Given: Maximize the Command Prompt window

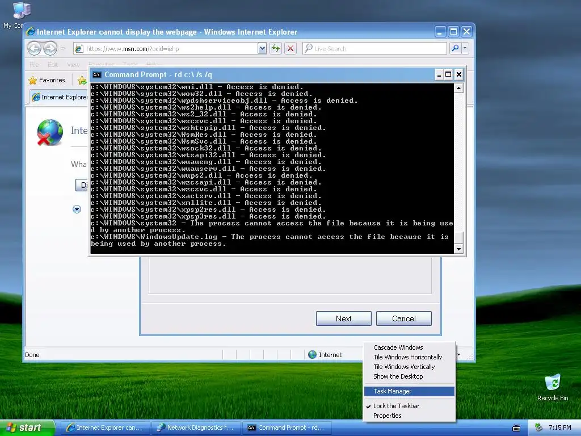Looking at the screenshot, I should coord(448,74).
